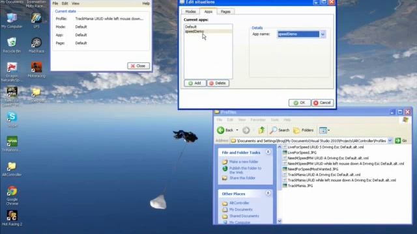Viewport: 417px width, 234px height.
Task: Open the AltController desktop folder
Action: click(12, 169)
